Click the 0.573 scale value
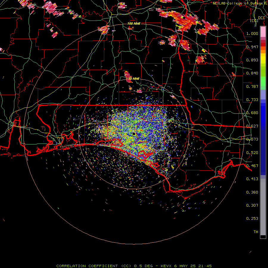This screenshot has height=268, width=268. tap(252, 139)
